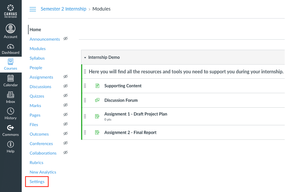Click hidden-eye icon next to Announcements
Image resolution: width=285 pixels, height=192 pixels.
[66, 39]
